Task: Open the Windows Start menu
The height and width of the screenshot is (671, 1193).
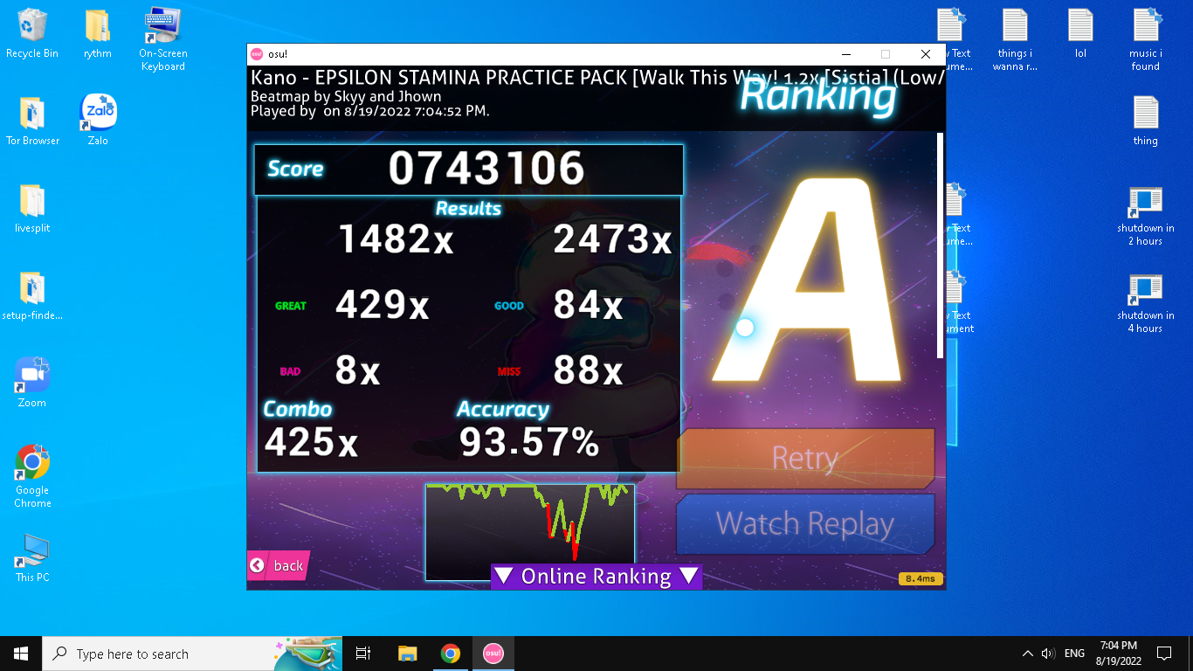Action: click(21, 654)
